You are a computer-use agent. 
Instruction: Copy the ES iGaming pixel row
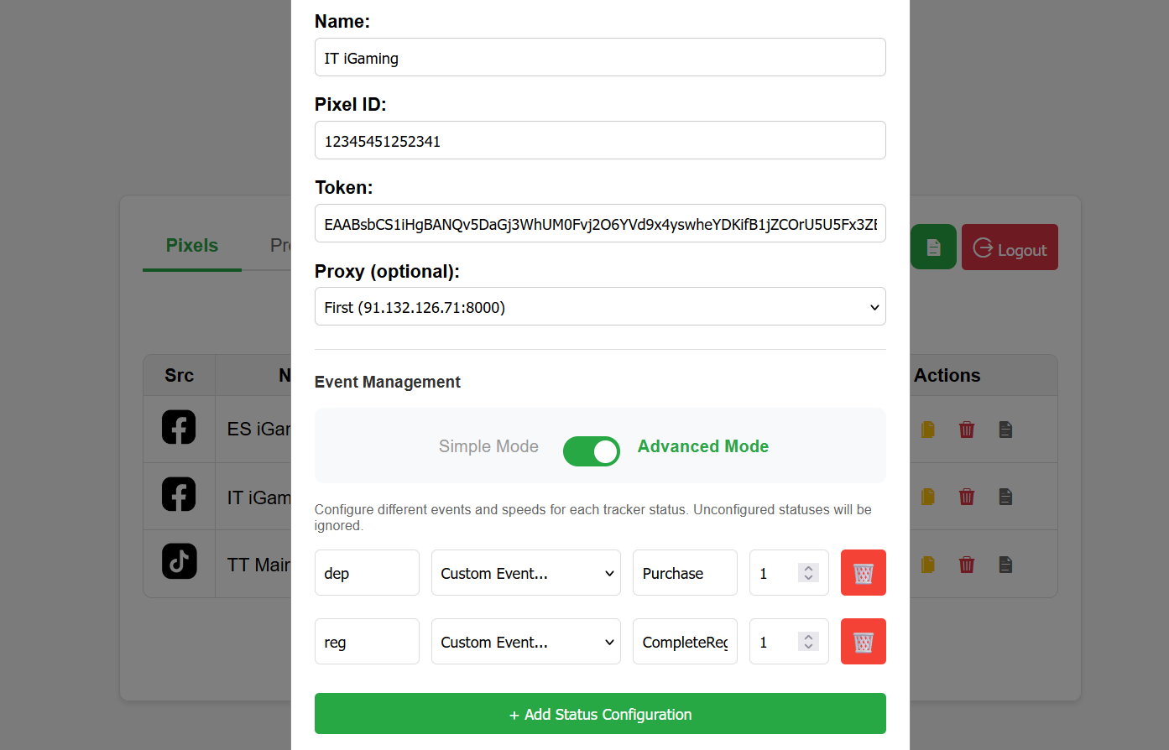pyautogui.click(x=928, y=430)
